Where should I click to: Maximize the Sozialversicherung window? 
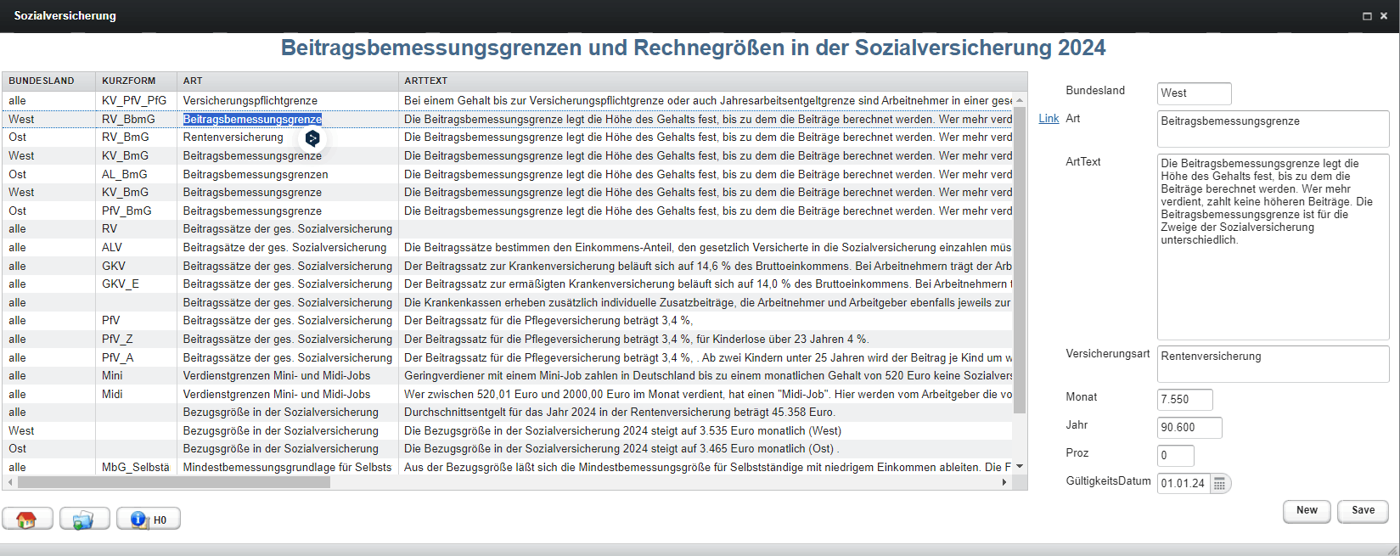pyautogui.click(x=1367, y=16)
